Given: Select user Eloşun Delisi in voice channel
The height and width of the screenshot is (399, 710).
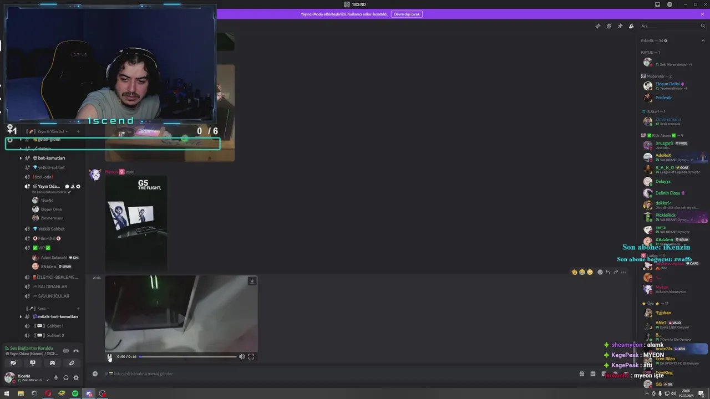Looking at the screenshot, I should tap(51, 209).
